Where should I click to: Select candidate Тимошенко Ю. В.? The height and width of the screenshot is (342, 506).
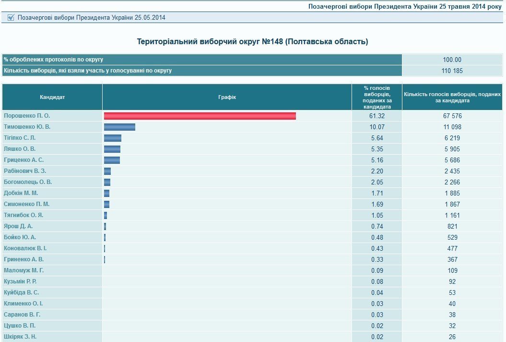tap(27, 127)
